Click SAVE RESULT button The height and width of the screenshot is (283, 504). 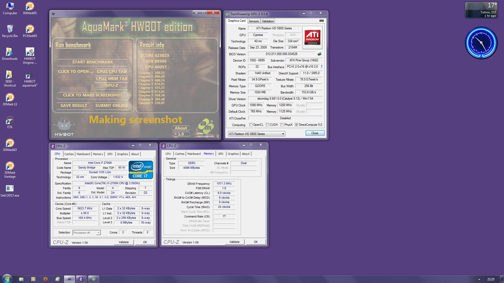74,106
